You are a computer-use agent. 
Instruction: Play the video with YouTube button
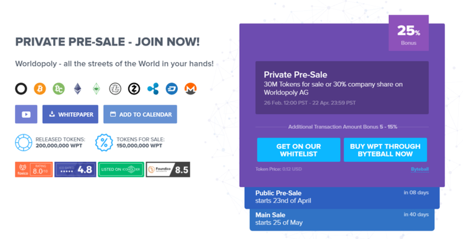point(27,114)
